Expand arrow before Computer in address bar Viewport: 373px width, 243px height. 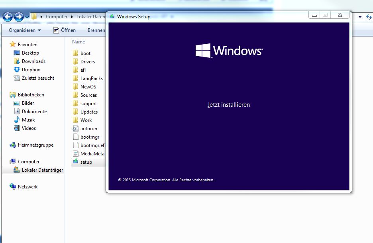(41, 17)
